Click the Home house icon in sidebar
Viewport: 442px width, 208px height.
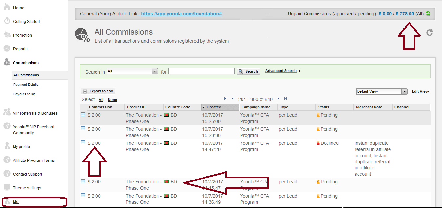(x=7, y=7)
